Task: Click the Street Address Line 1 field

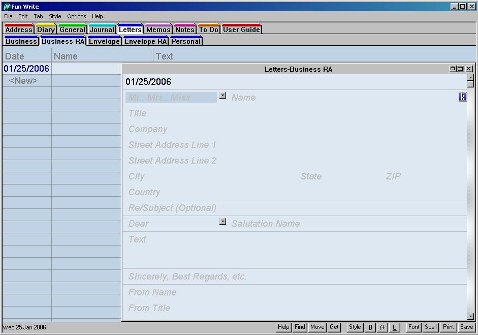Action: tap(295, 145)
